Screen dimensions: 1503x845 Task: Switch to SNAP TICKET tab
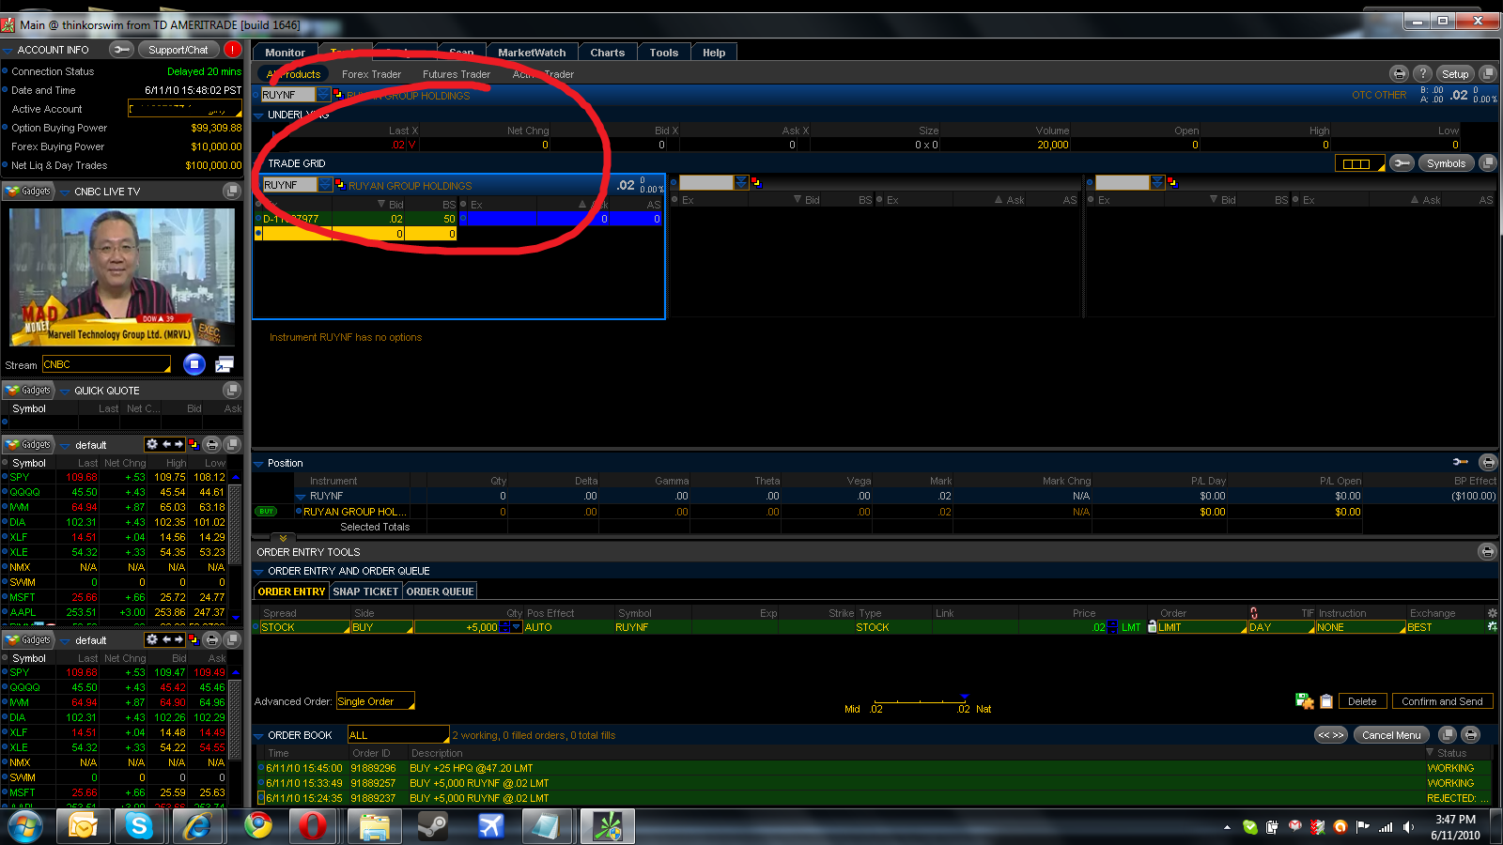[365, 591]
